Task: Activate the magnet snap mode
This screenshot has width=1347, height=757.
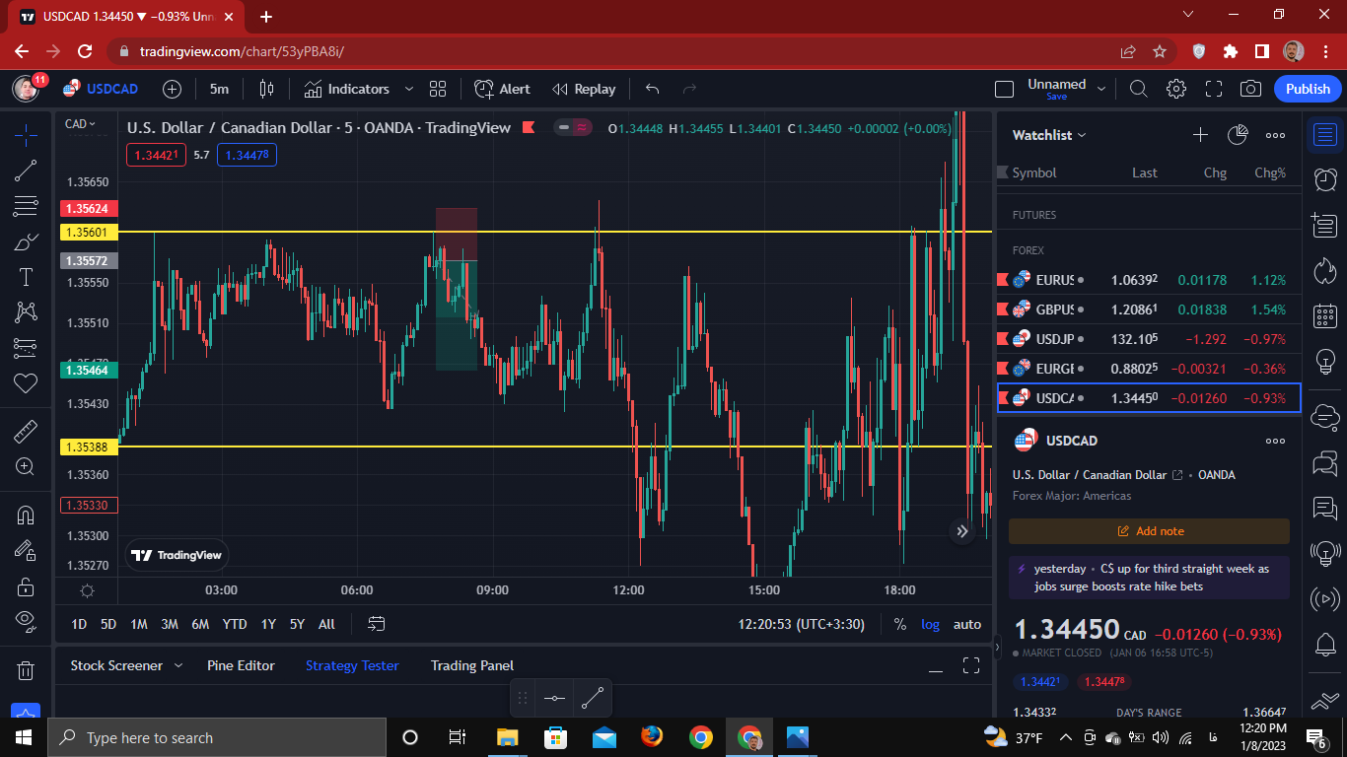Action: pos(26,516)
